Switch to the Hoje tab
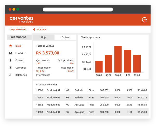This screenshot has height=130, width=157. tap(44, 37)
